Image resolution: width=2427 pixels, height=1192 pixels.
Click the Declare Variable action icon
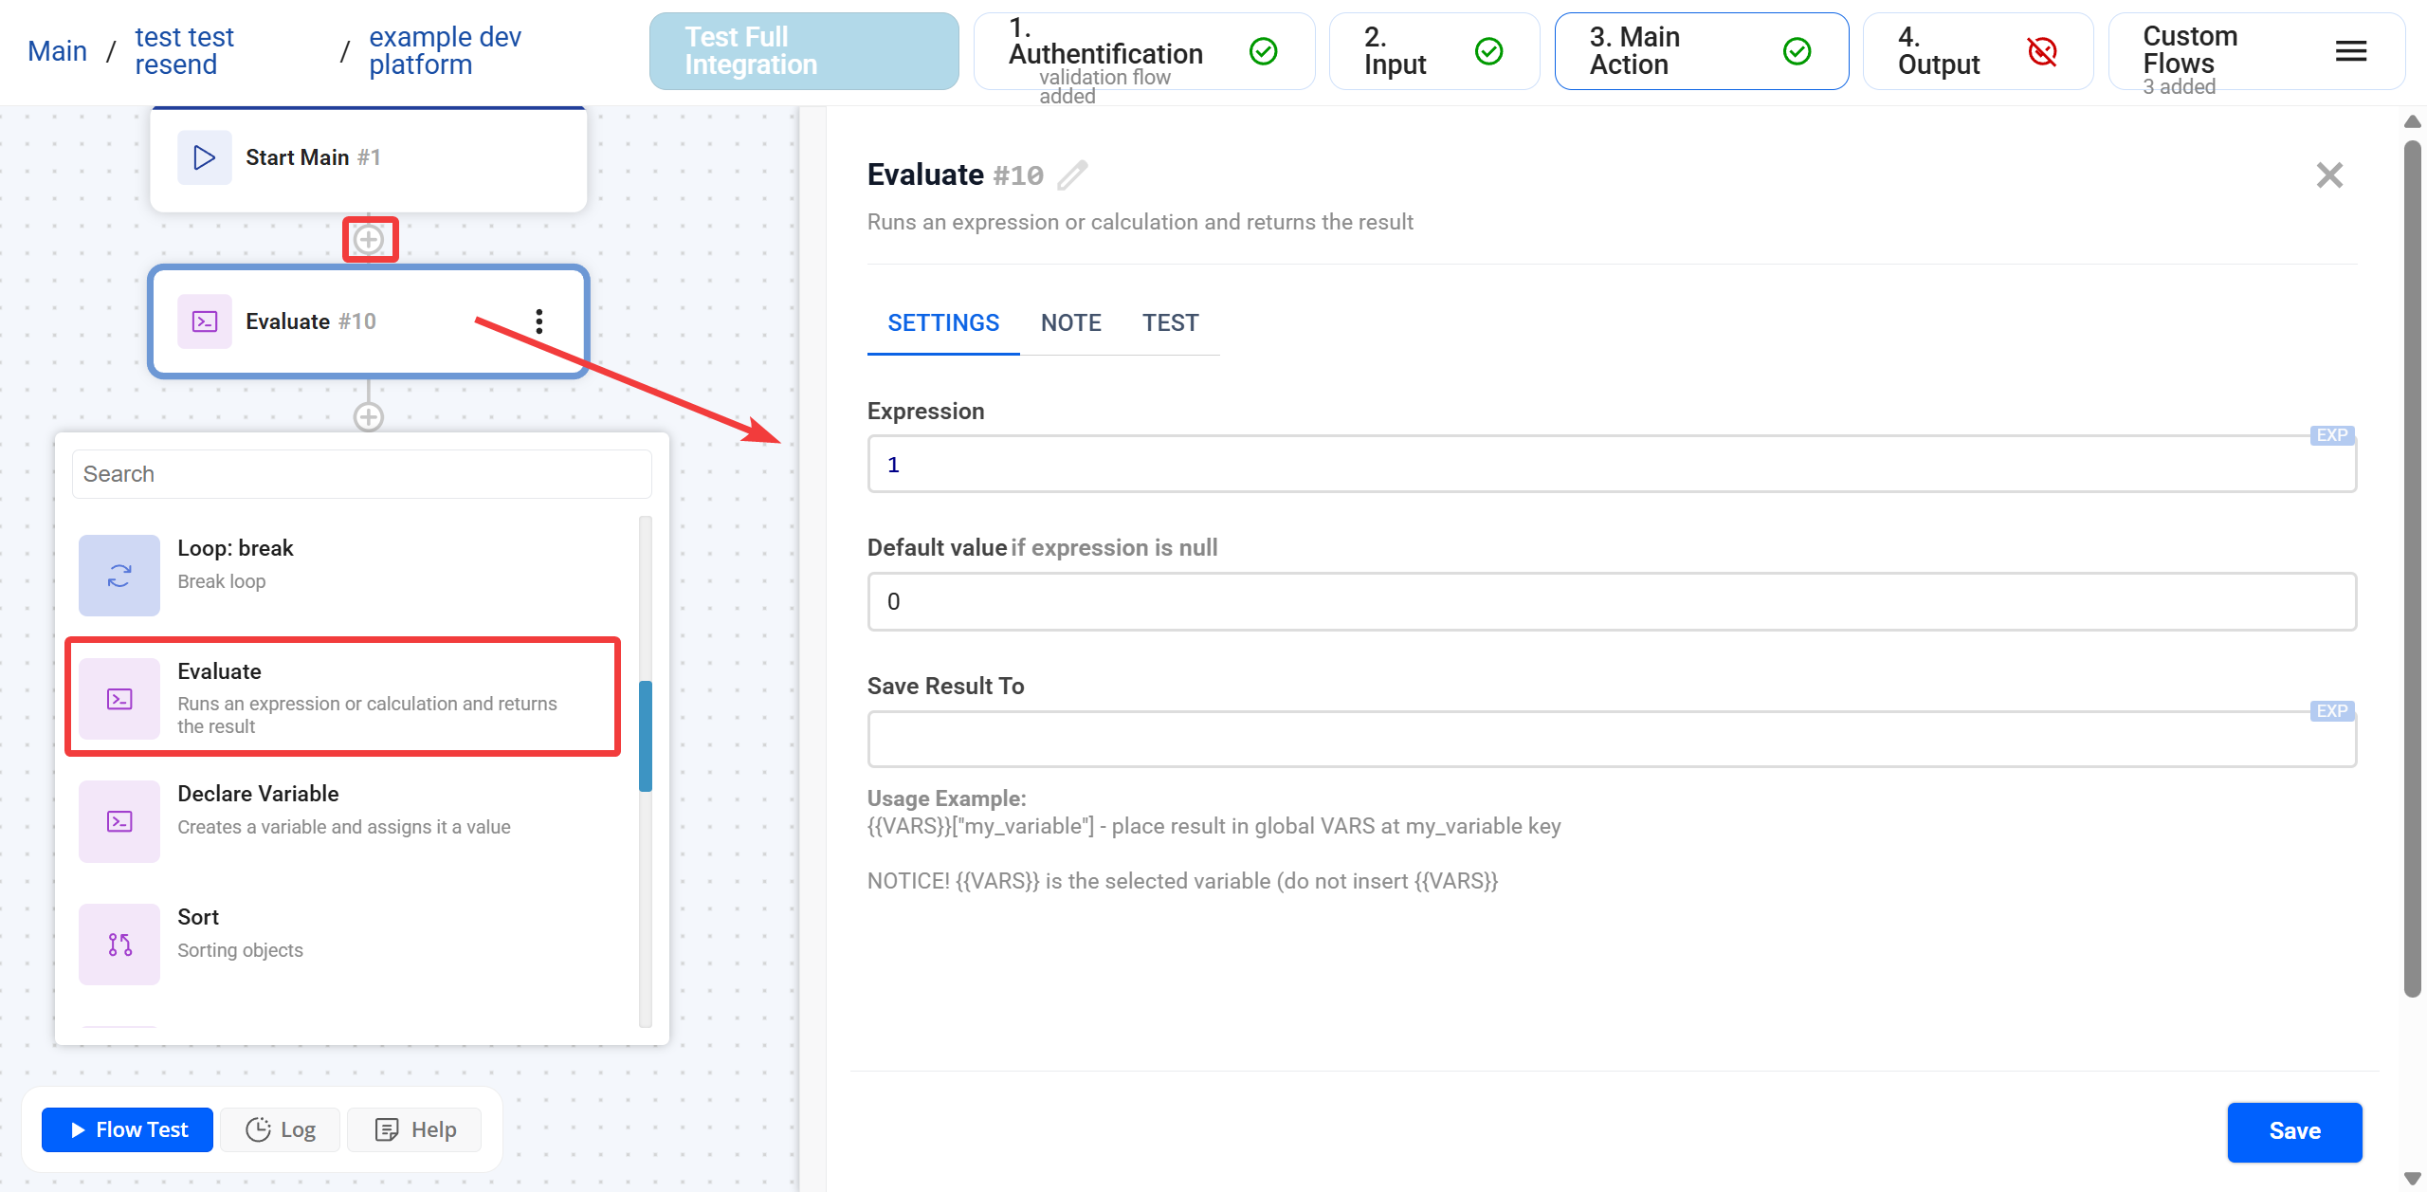click(x=119, y=820)
